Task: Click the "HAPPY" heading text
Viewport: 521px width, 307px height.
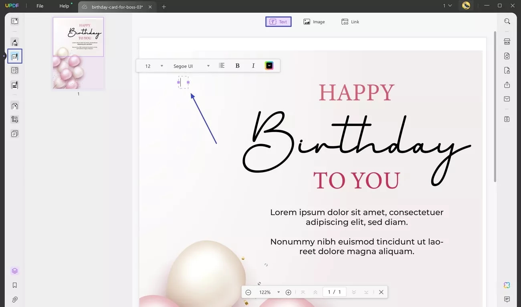Action: [x=357, y=93]
